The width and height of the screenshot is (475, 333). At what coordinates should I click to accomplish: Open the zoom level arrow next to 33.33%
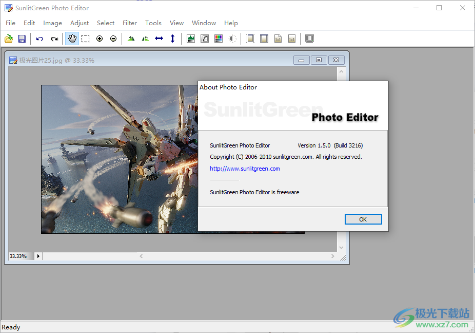38,256
